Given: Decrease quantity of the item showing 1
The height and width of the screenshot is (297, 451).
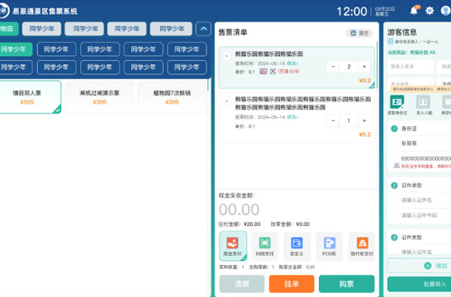Looking at the screenshot, I should coord(333,120).
